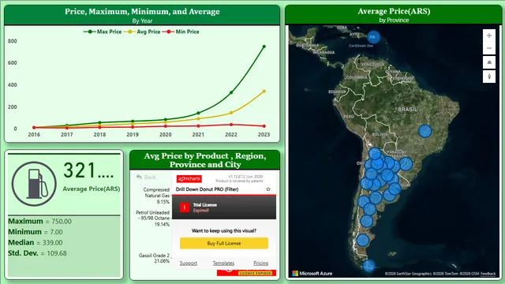Click the Avg Price by Product, Region title
Screen dimensions: 505x284
[x=205, y=160]
